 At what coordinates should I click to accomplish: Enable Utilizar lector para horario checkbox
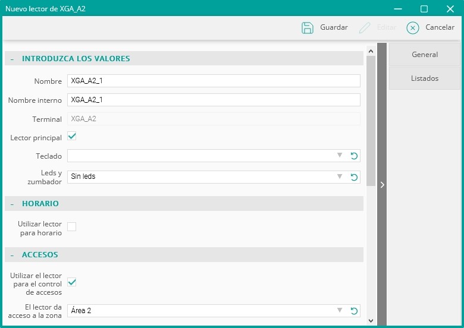(71, 226)
